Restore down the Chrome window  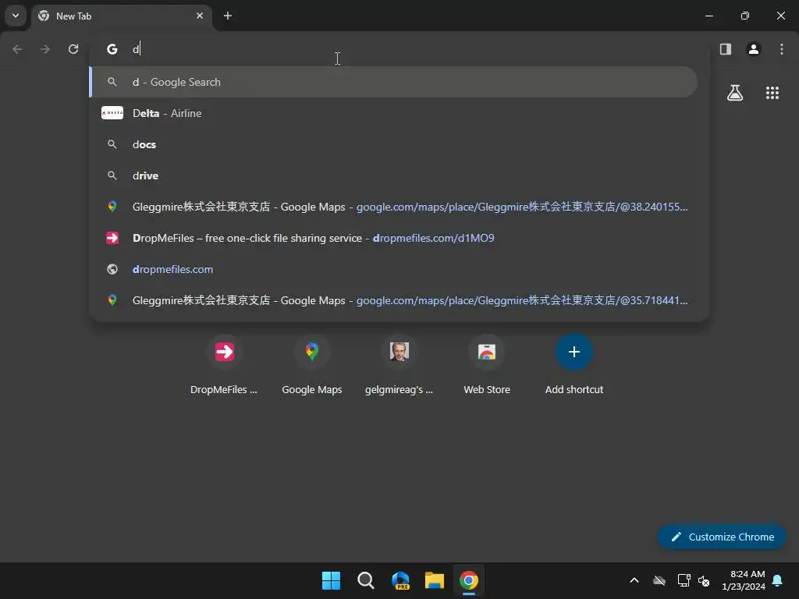tap(745, 16)
